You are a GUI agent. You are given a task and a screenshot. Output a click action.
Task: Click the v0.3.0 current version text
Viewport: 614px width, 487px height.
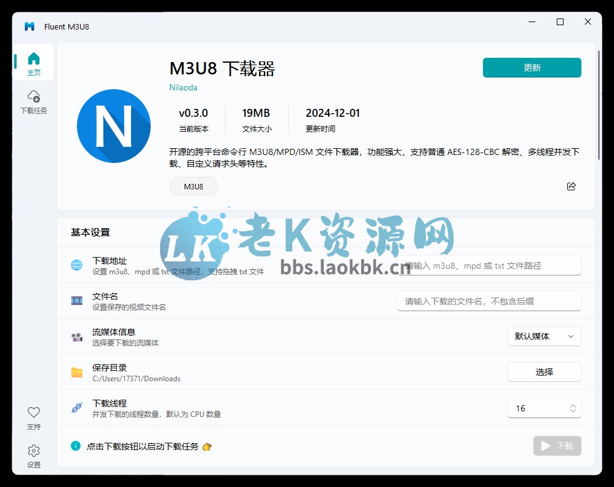point(193,113)
